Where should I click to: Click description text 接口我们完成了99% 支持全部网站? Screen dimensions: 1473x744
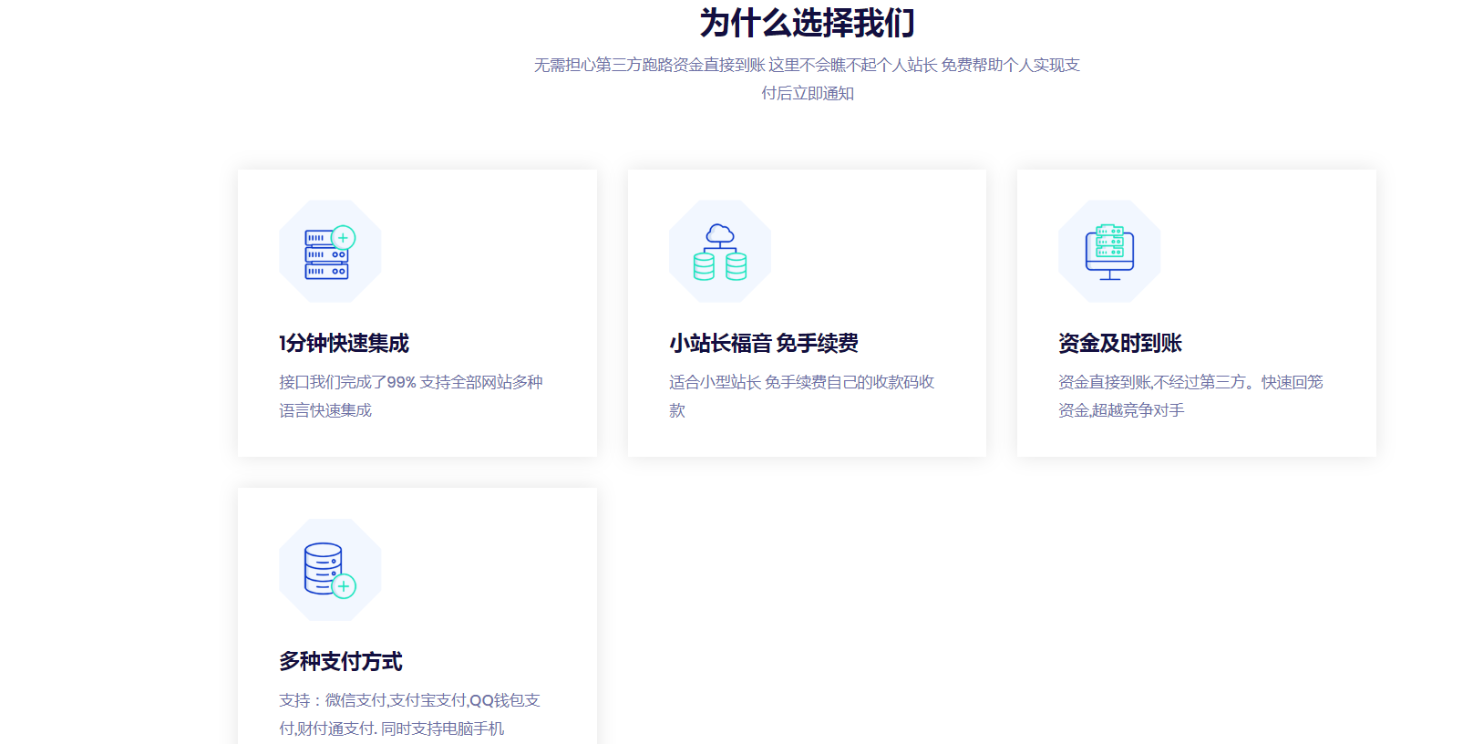pos(410,382)
